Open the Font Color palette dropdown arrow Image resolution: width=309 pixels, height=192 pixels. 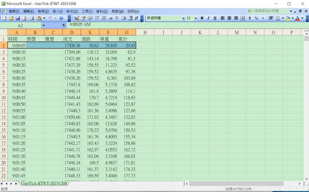[x=302, y=18]
